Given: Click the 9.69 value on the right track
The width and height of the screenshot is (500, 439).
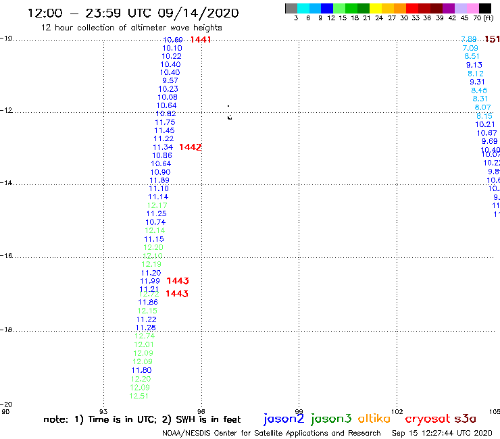Looking at the screenshot, I should pyautogui.click(x=489, y=141).
